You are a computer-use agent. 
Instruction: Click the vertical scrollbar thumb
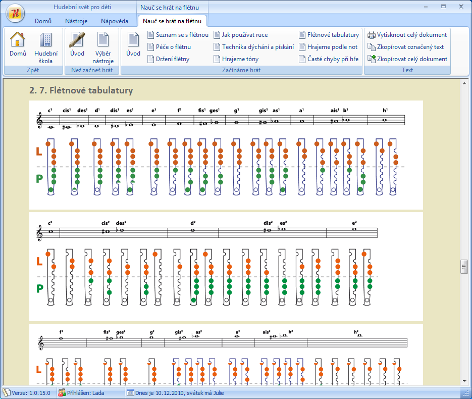point(464,267)
